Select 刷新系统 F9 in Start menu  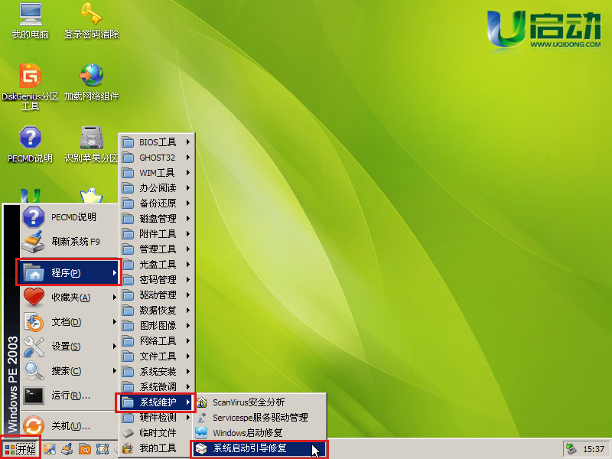tap(69, 242)
